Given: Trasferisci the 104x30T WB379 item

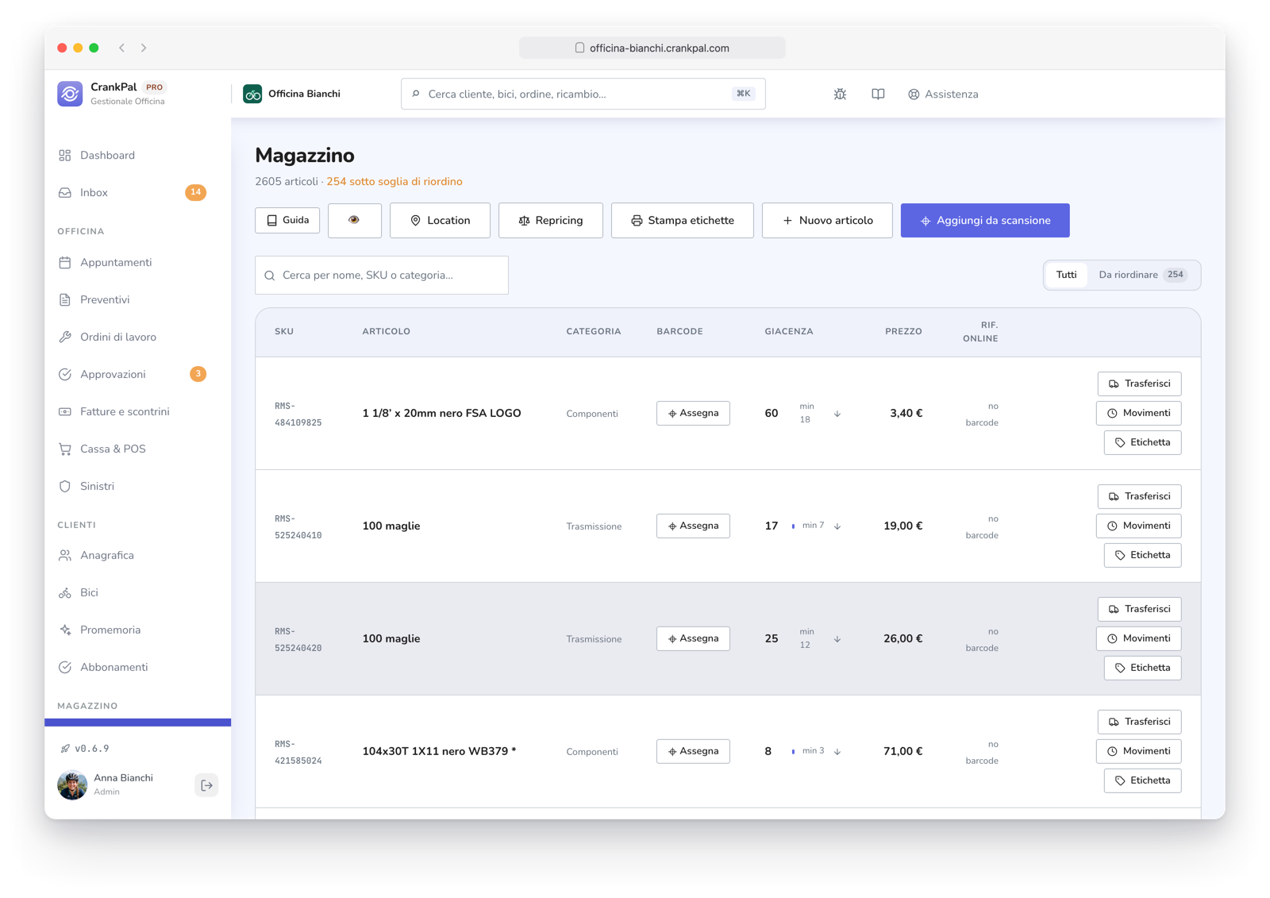Looking at the screenshot, I should click(1139, 722).
